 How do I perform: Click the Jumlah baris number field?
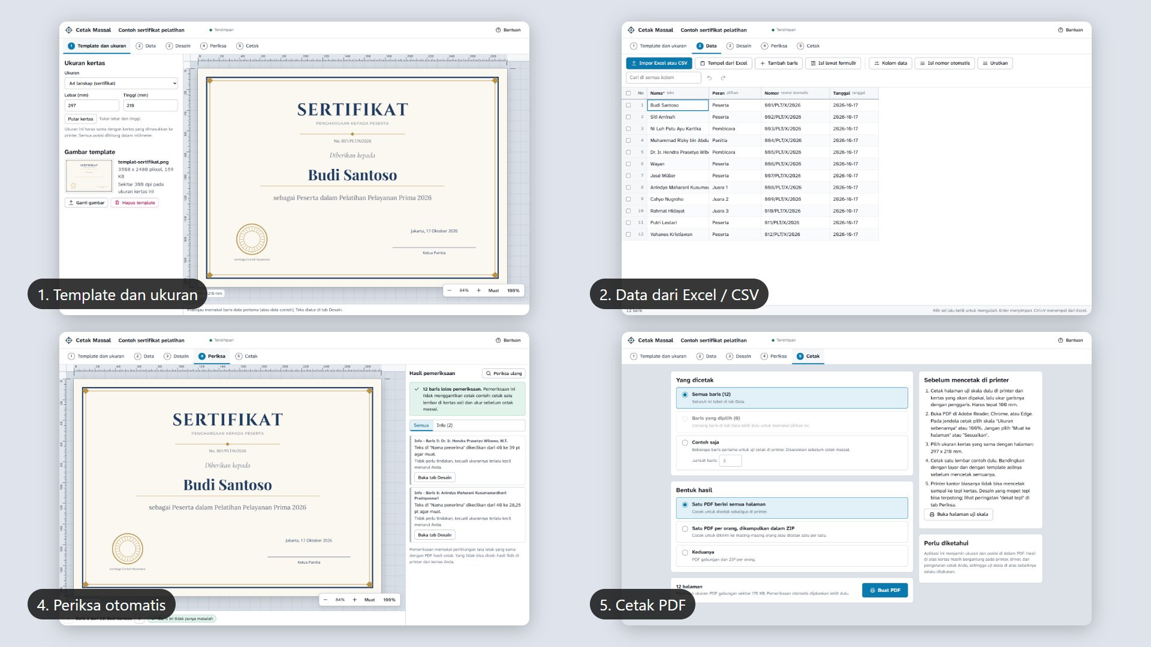coord(730,461)
